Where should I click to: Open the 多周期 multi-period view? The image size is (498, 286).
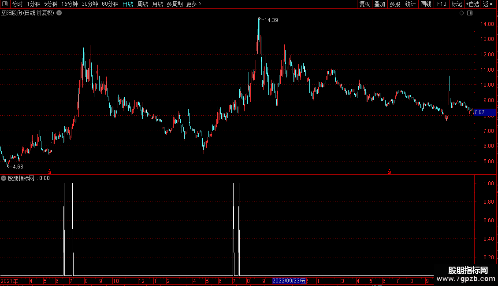coord(175,4)
